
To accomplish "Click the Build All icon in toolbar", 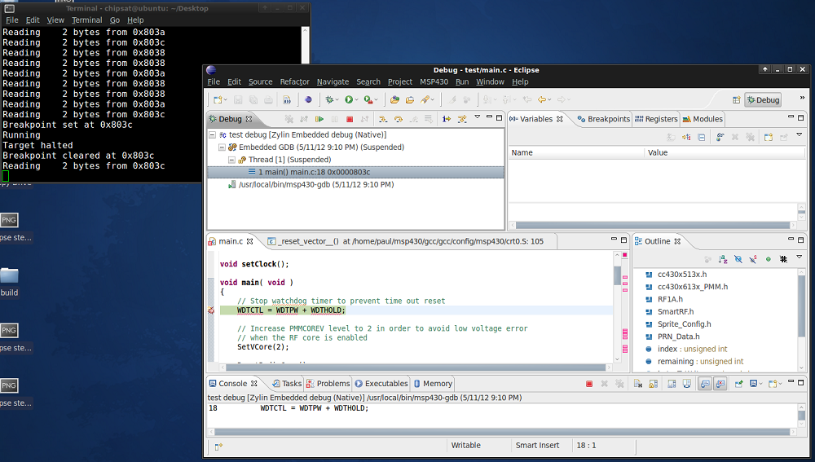I will tap(286, 99).
